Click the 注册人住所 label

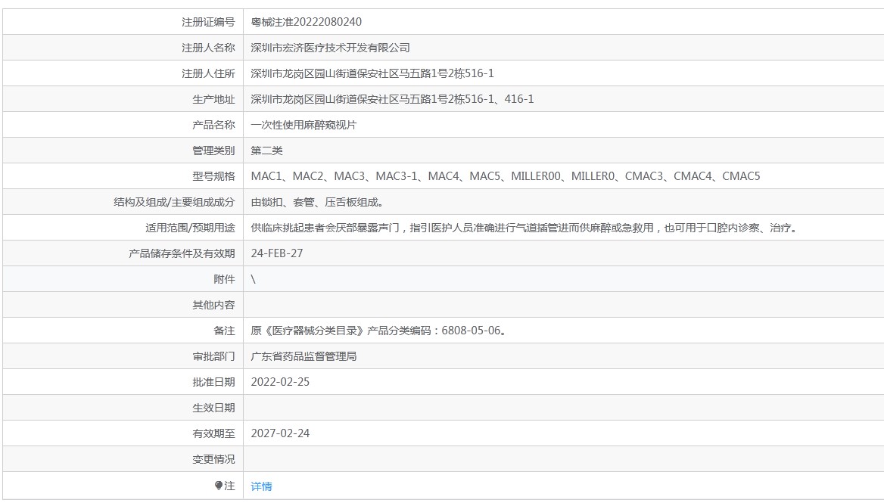[208, 74]
